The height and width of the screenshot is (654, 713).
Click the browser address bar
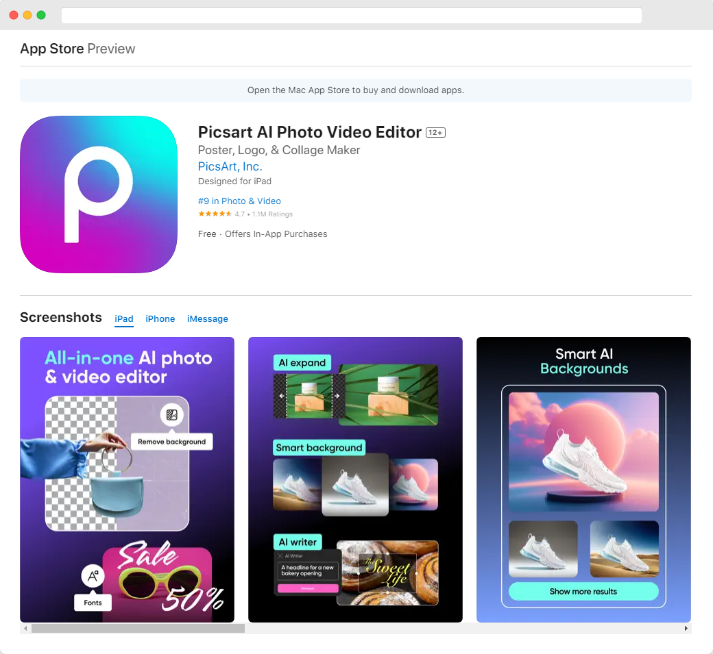[x=352, y=15]
